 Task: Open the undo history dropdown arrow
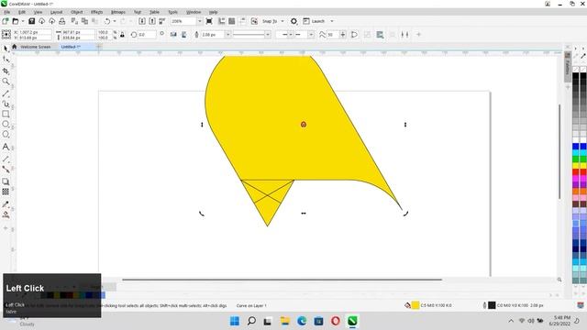pyautogui.click(x=115, y=21)
